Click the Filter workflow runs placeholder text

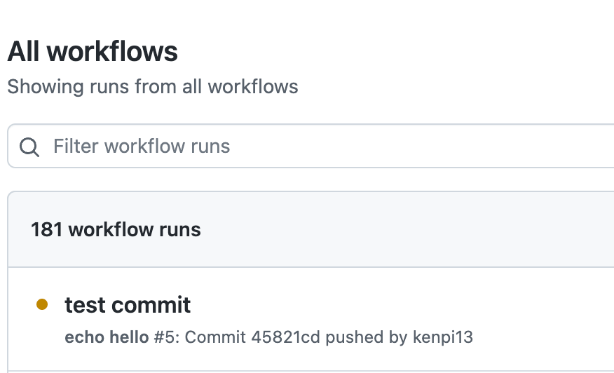tap(142, 146)
